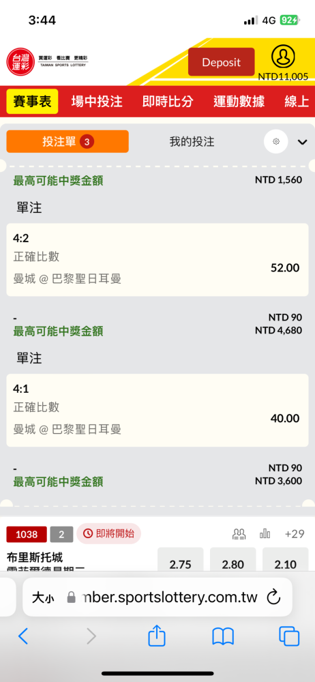315x682 pixels.
Task: Tap the Deposit button
Action: [221, 62]
